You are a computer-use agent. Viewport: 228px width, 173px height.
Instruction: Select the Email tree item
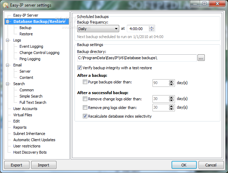point(17,65)
